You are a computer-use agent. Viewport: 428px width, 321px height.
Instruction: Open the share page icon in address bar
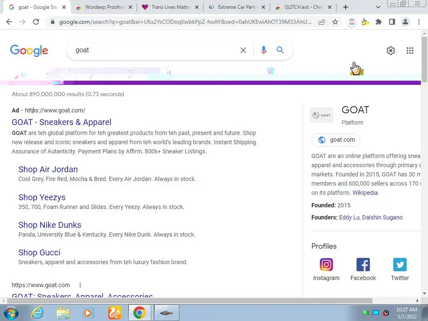point(322,22)
